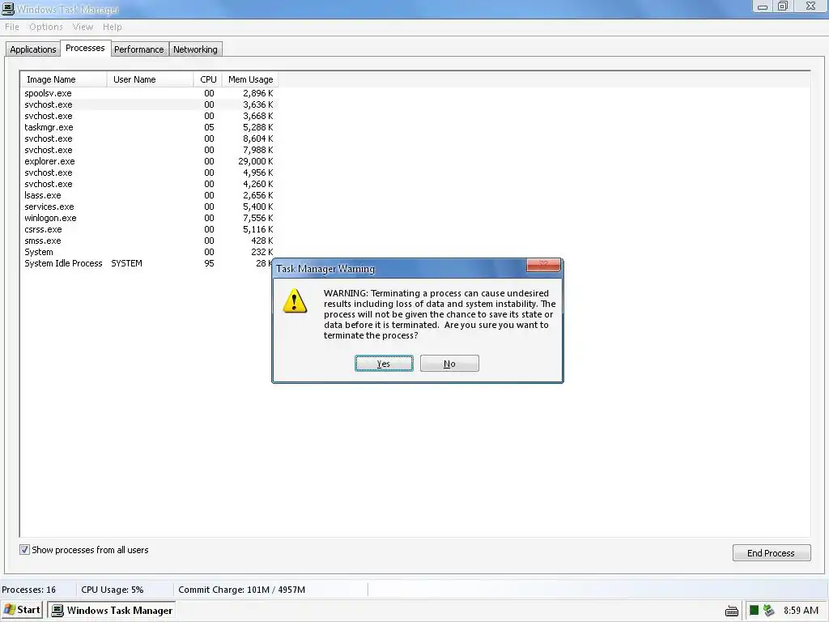Screen dimensions: 829x622
Task: Minimize the Windows Task Manager window
Action: click(x=763, y=6)
